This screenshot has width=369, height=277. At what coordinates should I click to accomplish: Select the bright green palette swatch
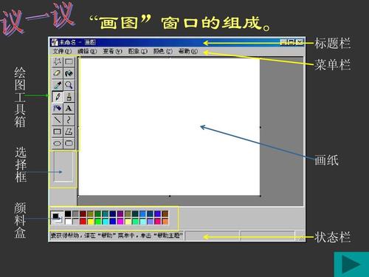click(98, 222)
